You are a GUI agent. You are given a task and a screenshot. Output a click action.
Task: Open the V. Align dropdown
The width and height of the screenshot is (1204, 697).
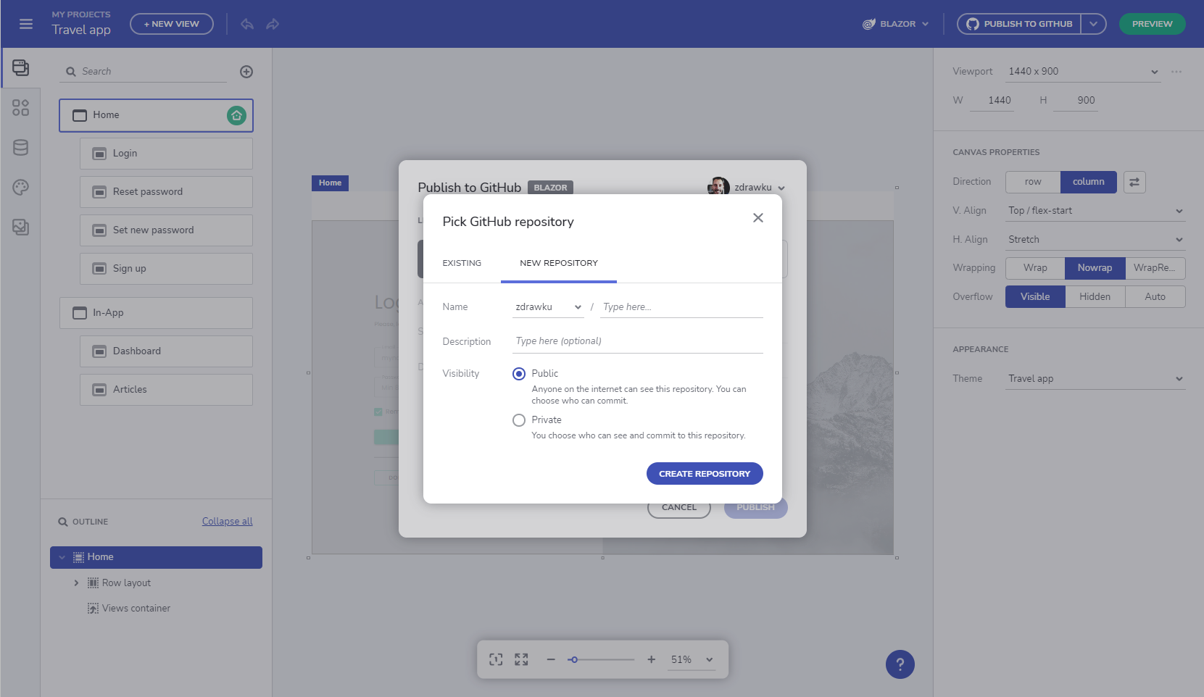pyautogui.click(x=1095, y=211)
